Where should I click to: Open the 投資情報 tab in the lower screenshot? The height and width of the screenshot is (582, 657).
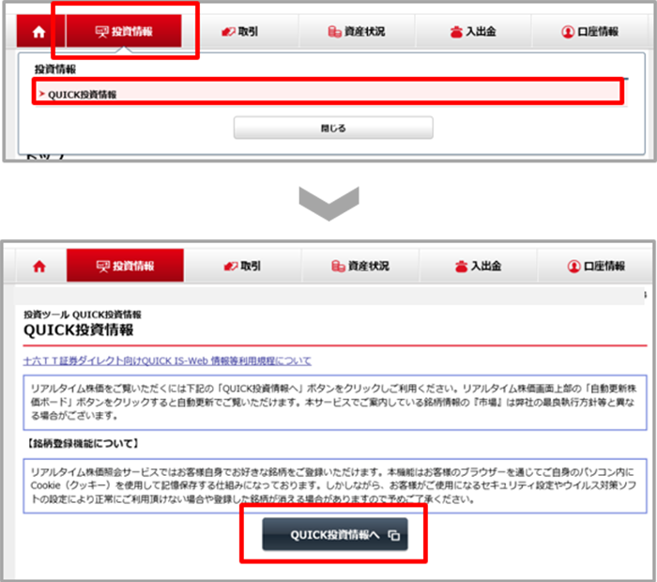[x=125, y=266]
